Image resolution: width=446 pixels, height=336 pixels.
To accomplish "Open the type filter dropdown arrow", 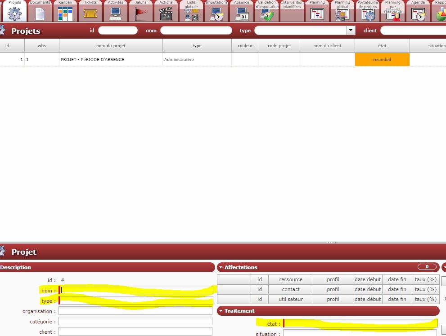I will pos(351,31).
